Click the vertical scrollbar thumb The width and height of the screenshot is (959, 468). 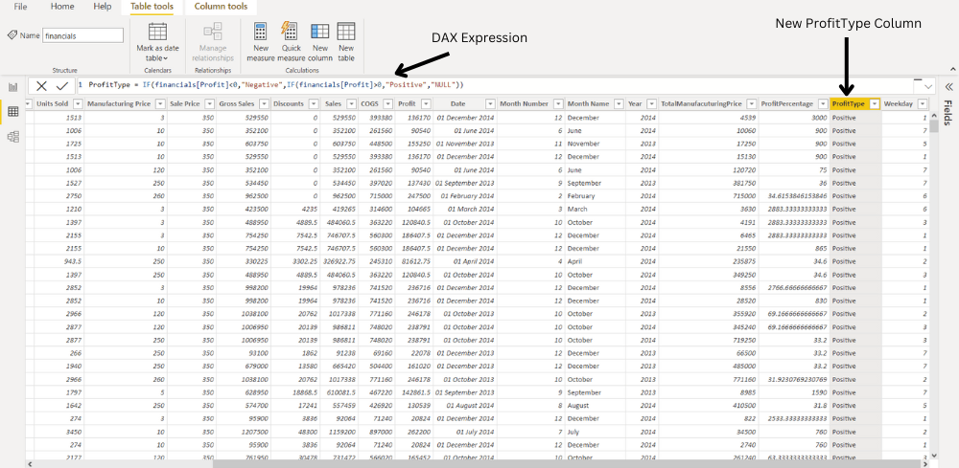pos(934,125)
